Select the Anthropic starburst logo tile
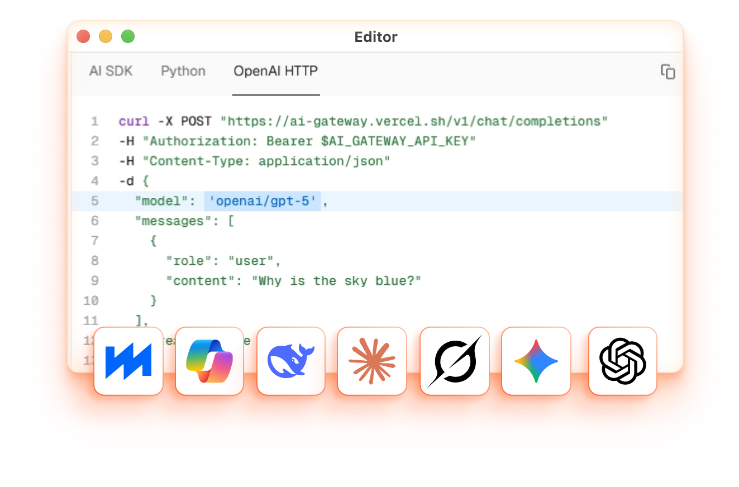Image resolution: width=739 pixels, height=487 pixels. [372, 361]
